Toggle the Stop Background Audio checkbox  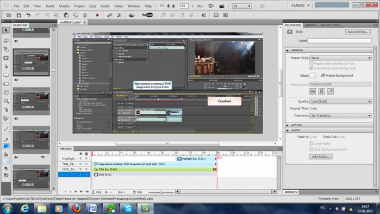[311, 149]
